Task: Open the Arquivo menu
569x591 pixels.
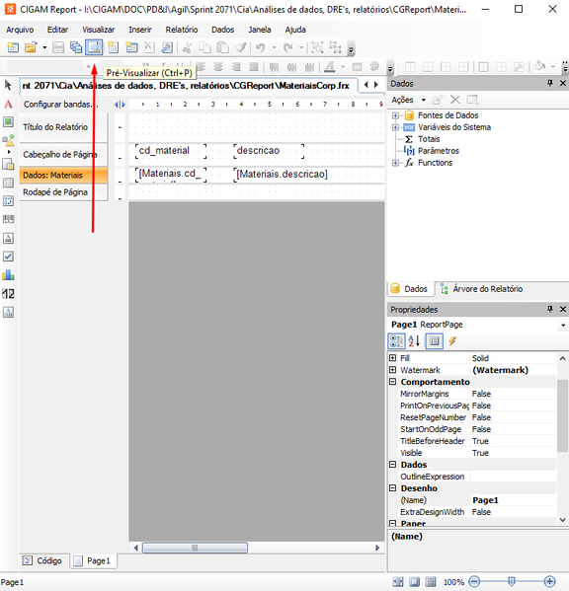Action: click(20, 30)
